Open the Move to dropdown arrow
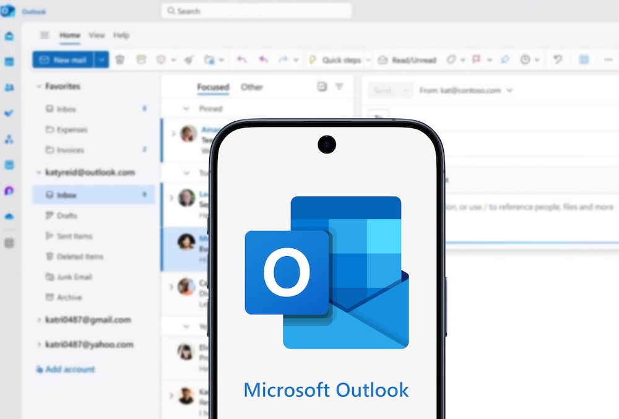This screenshot has width=619, height=419. (222, 60)
